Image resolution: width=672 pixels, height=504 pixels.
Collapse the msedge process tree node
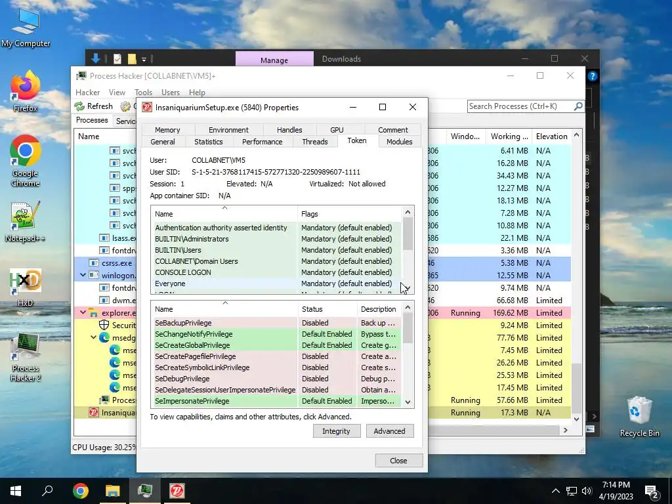(93, 337)
